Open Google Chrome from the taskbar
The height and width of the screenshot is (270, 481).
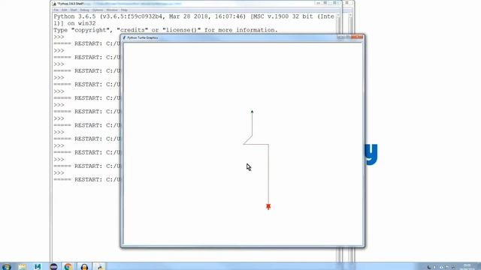tap(68, 267)
